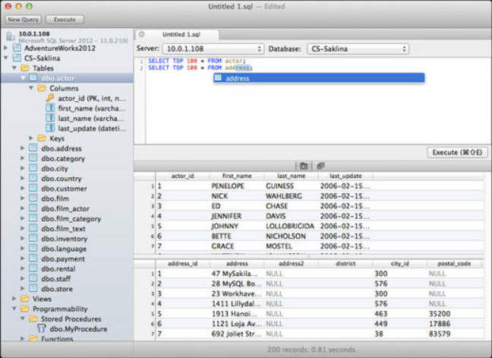Click the column icon beside first_name
The image size is (492, 358).
click(50, 108)
